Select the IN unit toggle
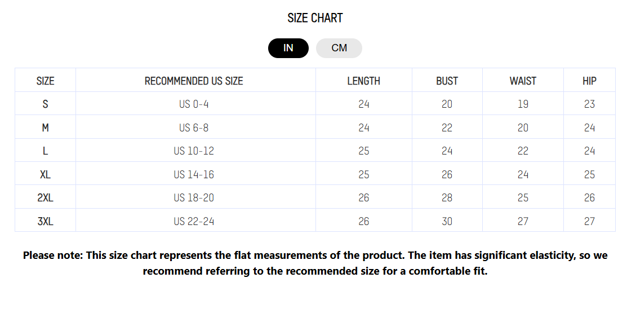 click(x=288, y=48)
